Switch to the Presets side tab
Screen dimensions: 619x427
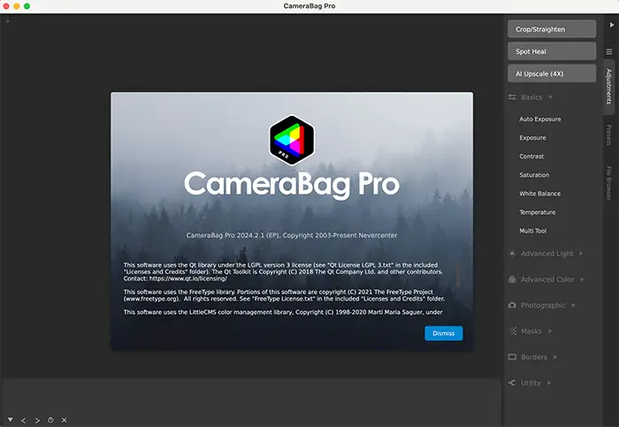[608, 135]
